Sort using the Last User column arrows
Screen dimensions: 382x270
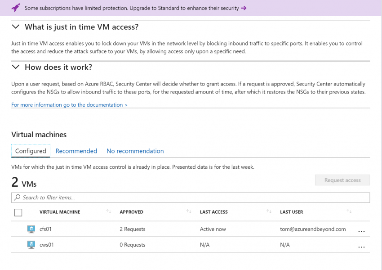pos(349,211)
